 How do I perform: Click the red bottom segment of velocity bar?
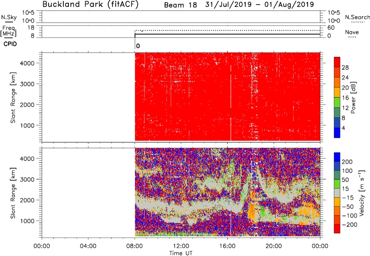337,229
